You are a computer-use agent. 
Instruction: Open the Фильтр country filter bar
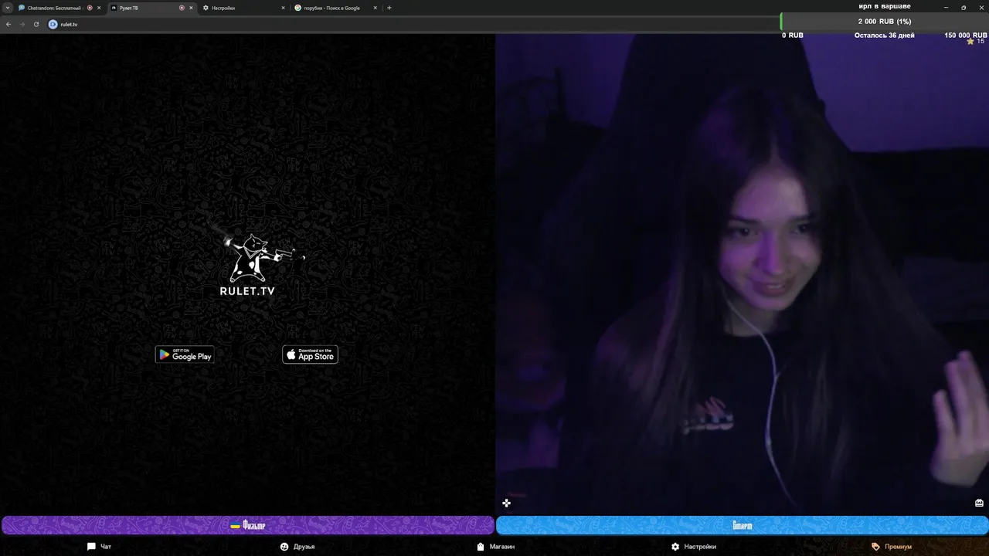(x=248, y=525)
